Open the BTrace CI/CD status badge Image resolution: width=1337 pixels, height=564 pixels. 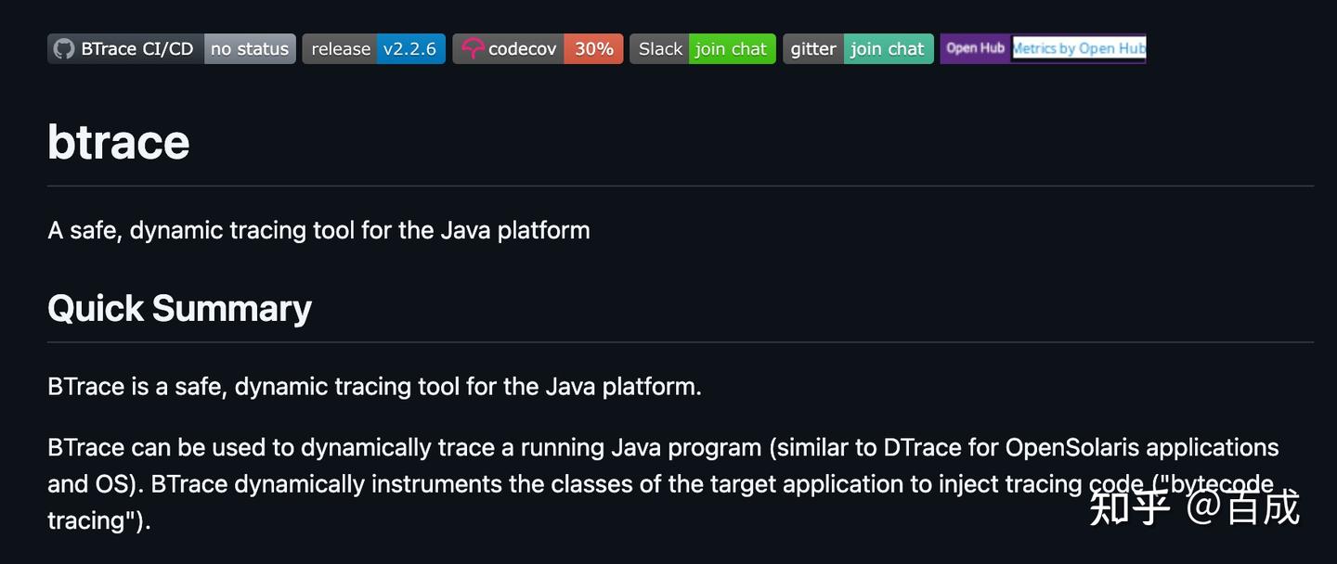click(171, 48)
